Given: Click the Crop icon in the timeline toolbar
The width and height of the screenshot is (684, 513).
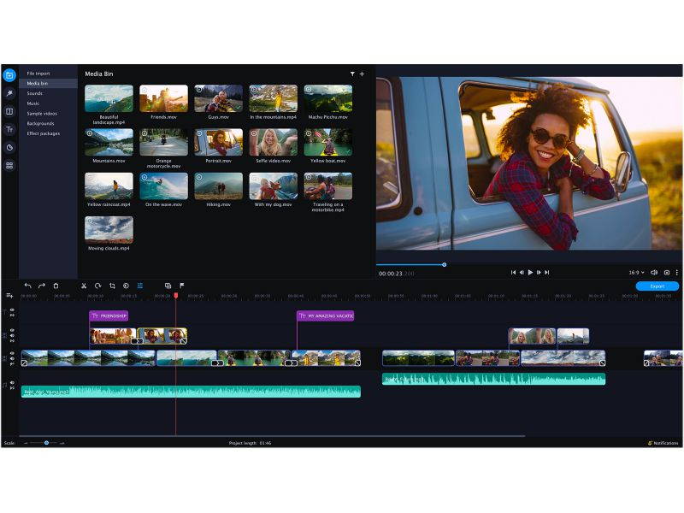Looking at the screenshot, I should pyautogui.click(x=111, y=285).
